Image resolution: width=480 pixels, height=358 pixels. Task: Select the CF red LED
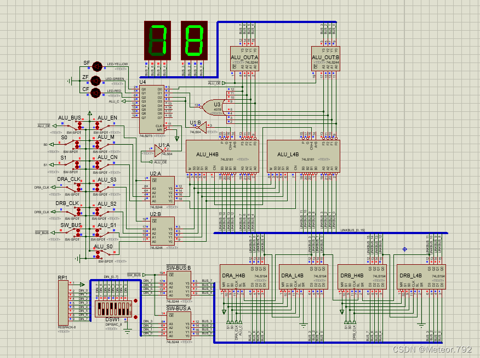pyautogui.click(x=95, y=93)
